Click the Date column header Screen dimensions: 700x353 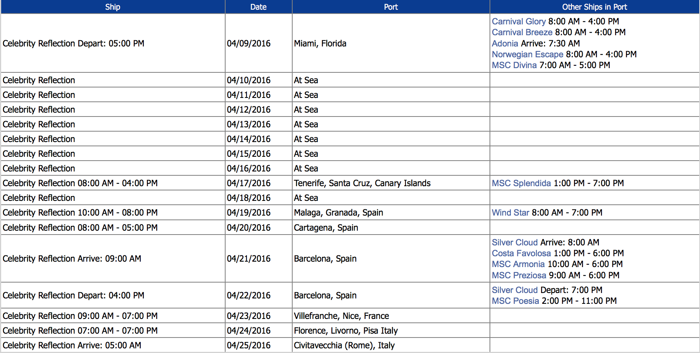[258, 7]
